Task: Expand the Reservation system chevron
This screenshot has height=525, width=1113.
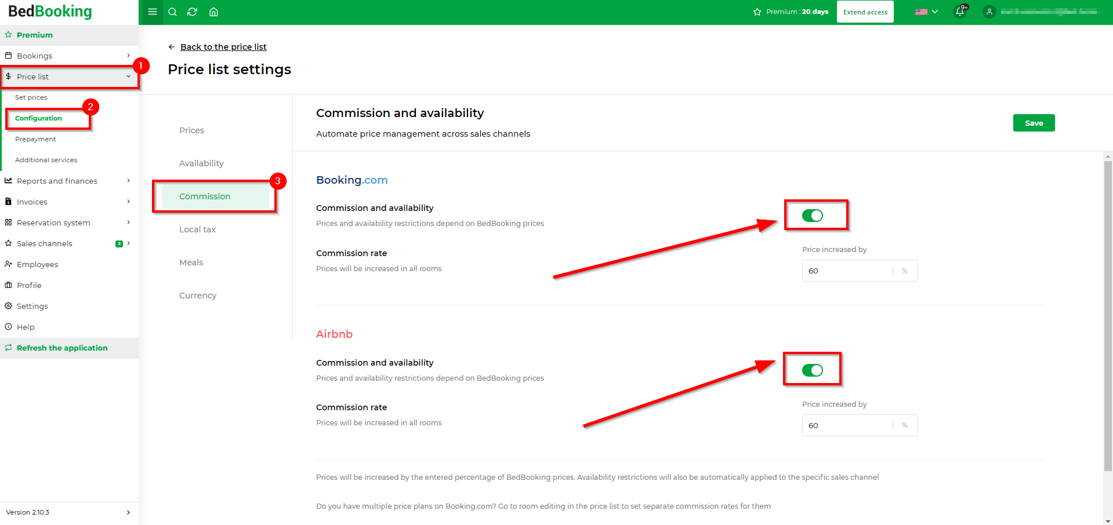Action: click(128, 223)
